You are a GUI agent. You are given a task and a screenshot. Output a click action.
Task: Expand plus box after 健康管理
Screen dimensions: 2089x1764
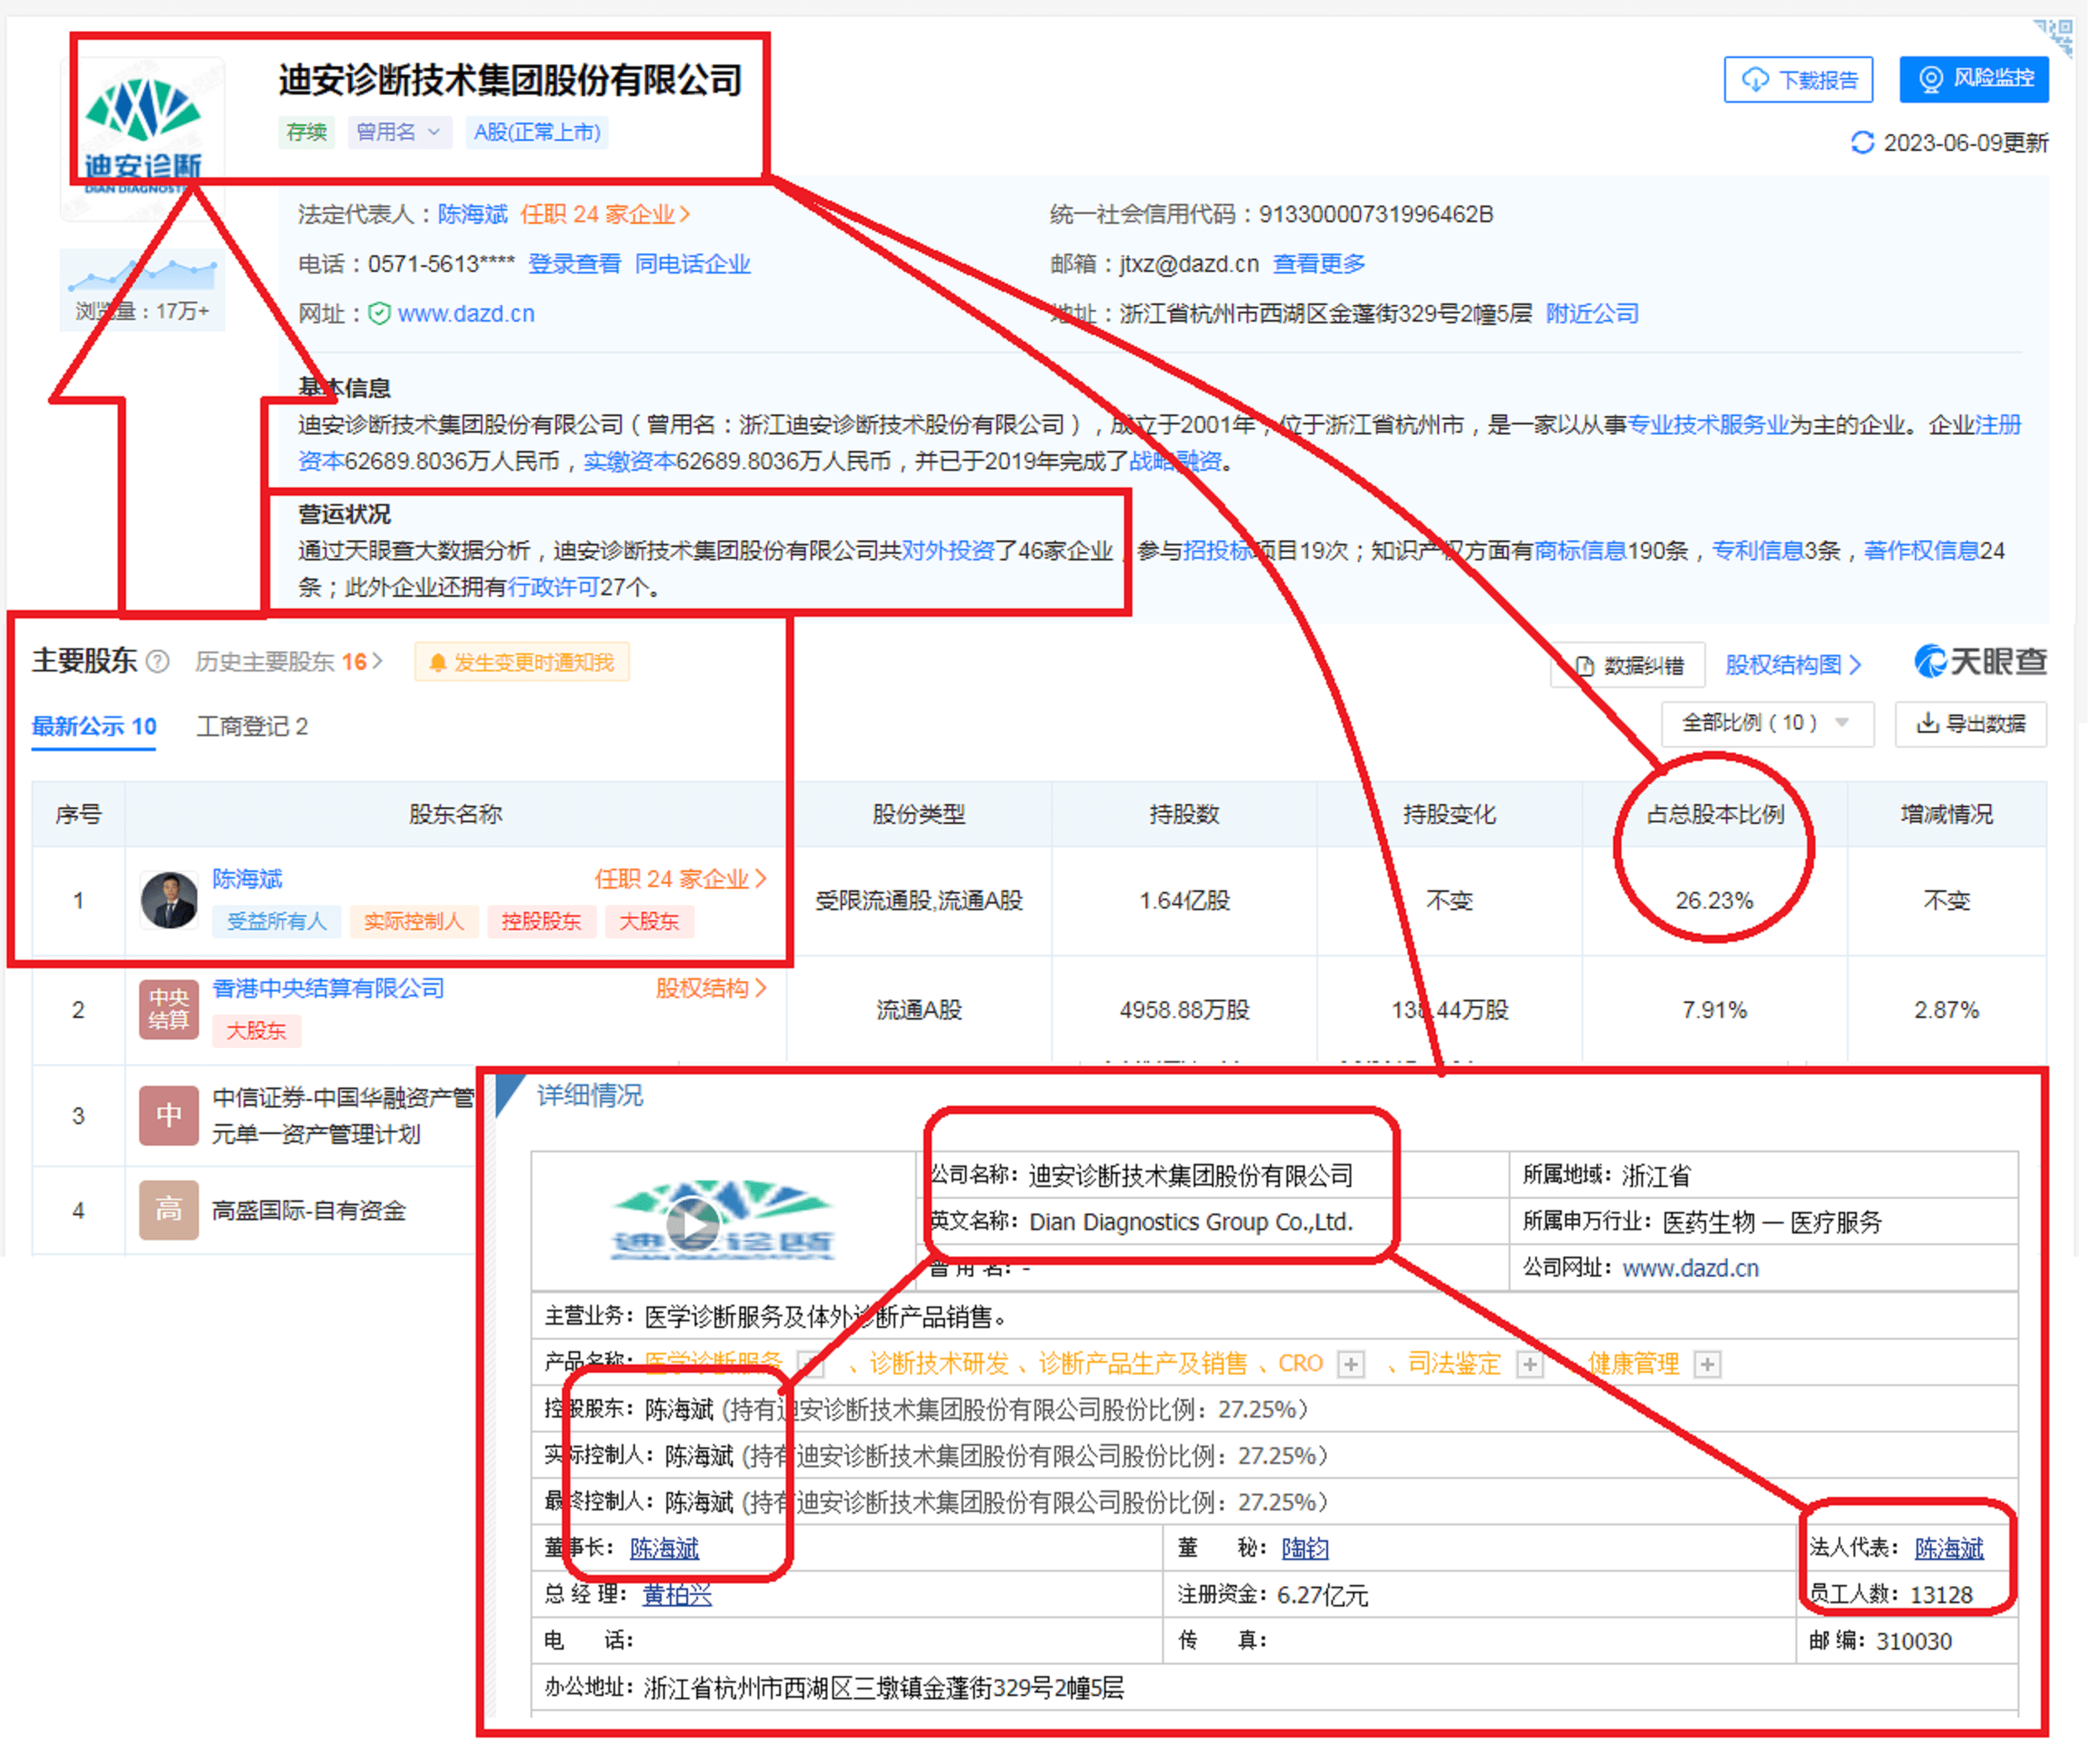pos(1707,1364)
